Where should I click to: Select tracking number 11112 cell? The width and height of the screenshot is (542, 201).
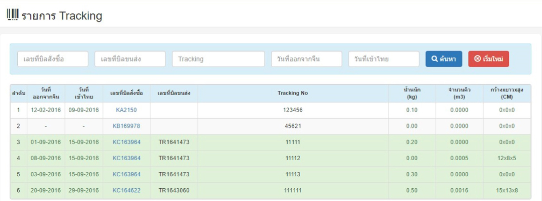coord(293,158)
